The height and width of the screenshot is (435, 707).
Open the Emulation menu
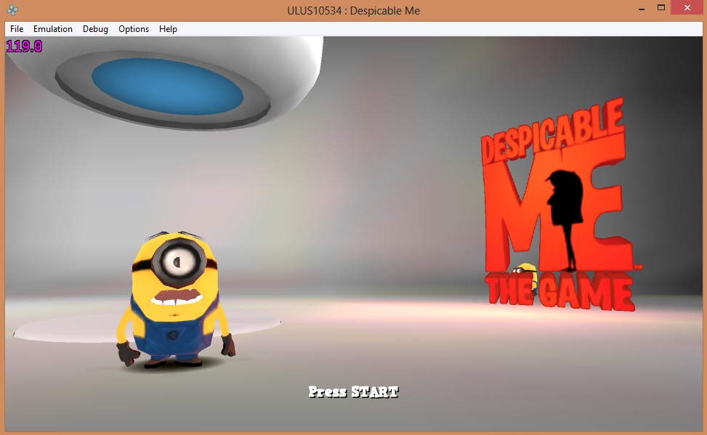pyautogui.click(x=53, y=29)
